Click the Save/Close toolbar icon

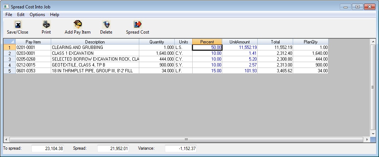[18, 24]
